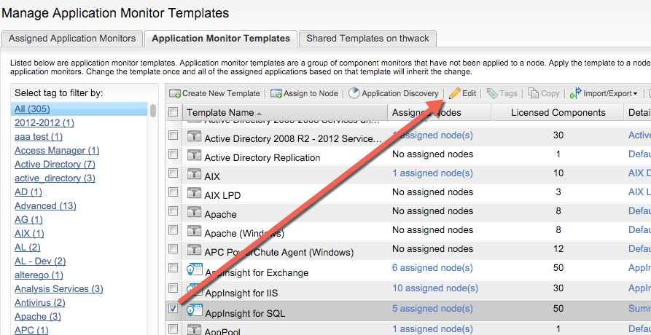Select Application Monitor Templates tab
The height and width of the screenshot is (335, 651).
(x=221, y=39)
